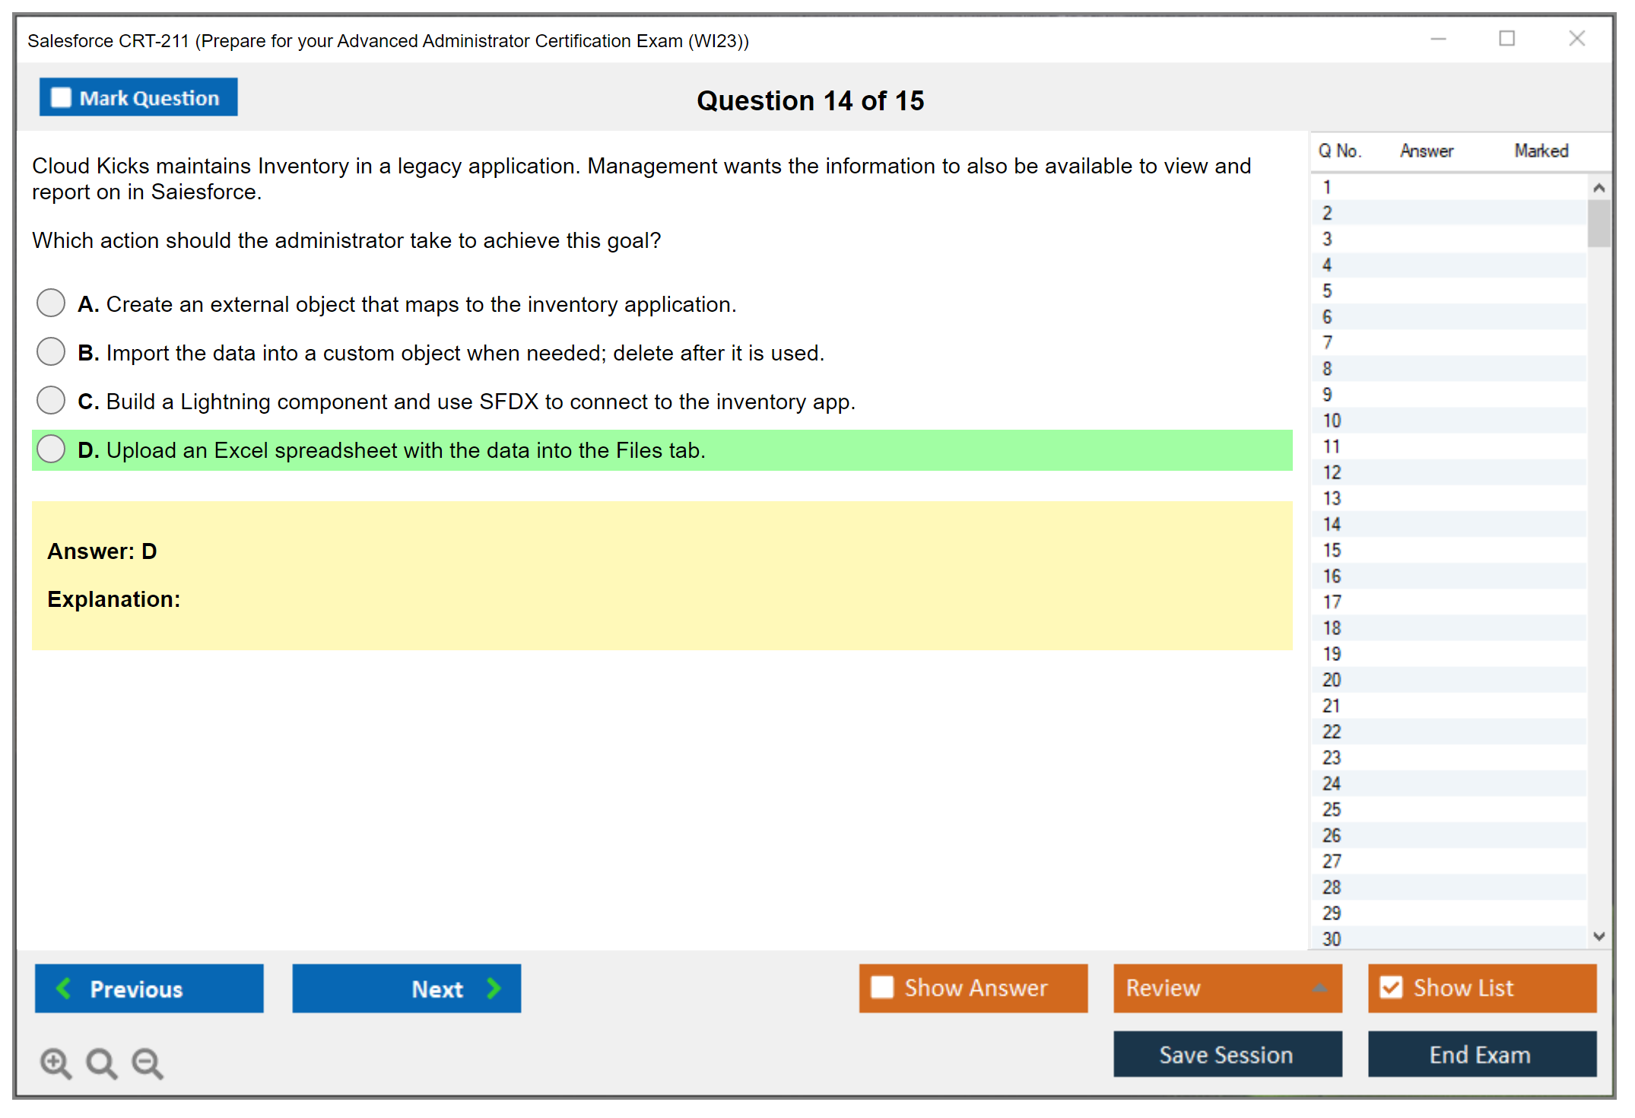This screenshot has width=1635, height=1118.
Task: Click the left chevron on Previous button
Action: [x=64, y=988]
